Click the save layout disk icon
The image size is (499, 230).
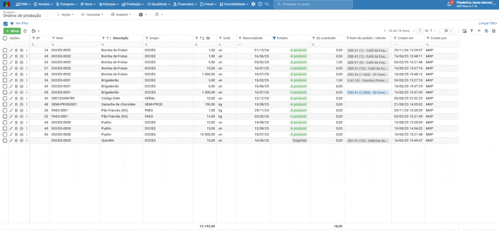487,31
